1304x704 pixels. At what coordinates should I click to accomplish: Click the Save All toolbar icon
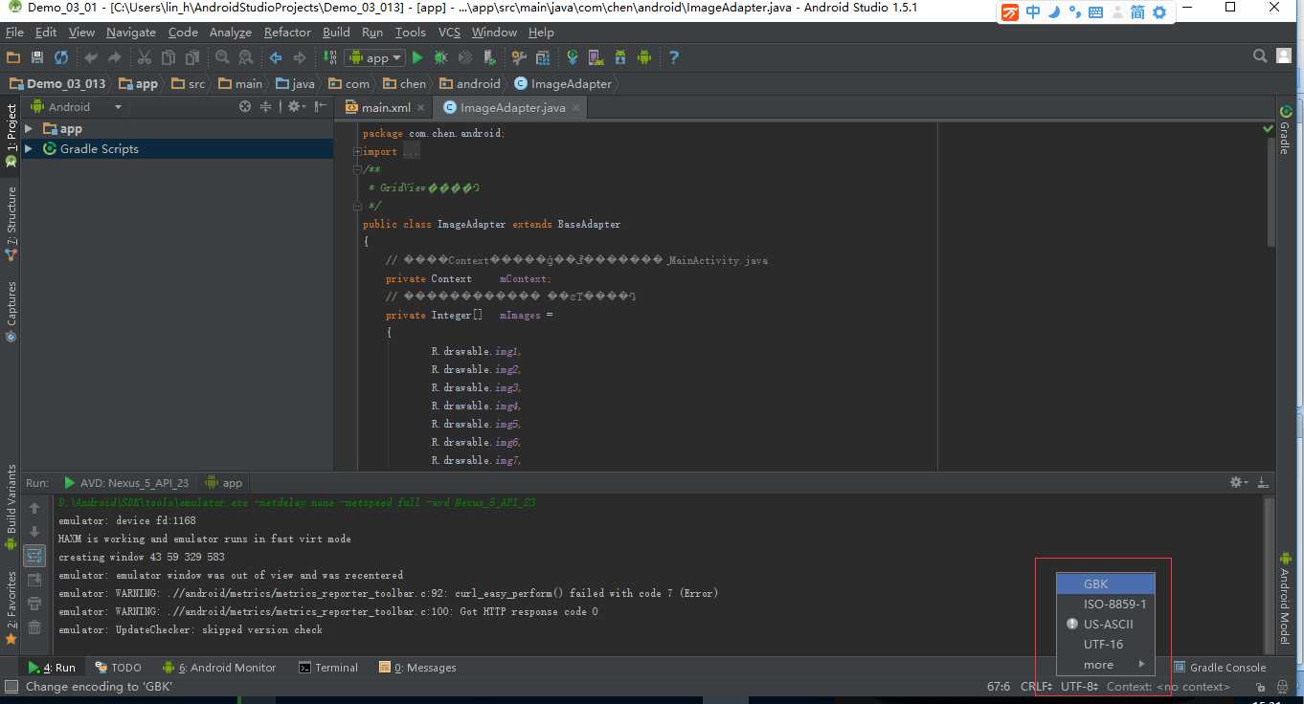click(x=38, y=57)
